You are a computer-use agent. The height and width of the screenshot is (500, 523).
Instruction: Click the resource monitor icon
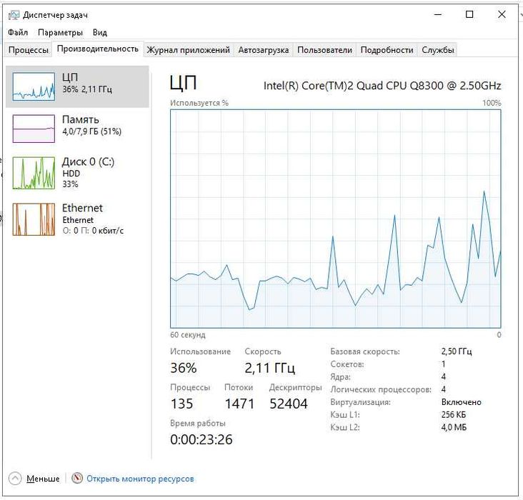coord(77,479)
